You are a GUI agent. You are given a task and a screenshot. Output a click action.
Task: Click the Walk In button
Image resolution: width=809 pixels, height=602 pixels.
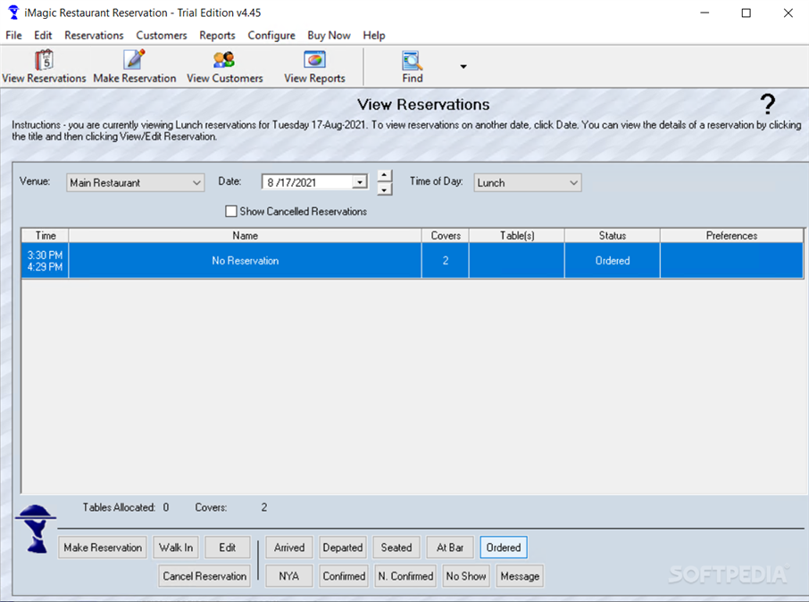coord(176,548)
